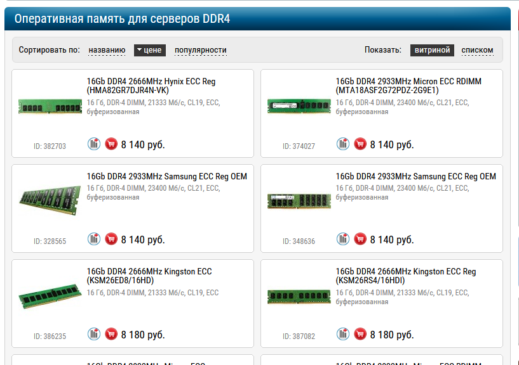
Task: Click Kingston KSM26RS4/16HDI thumbnail
Action: click(x=299, y=297)
